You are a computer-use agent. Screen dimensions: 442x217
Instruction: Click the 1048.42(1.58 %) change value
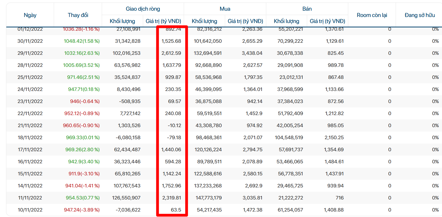click(82, 41)
